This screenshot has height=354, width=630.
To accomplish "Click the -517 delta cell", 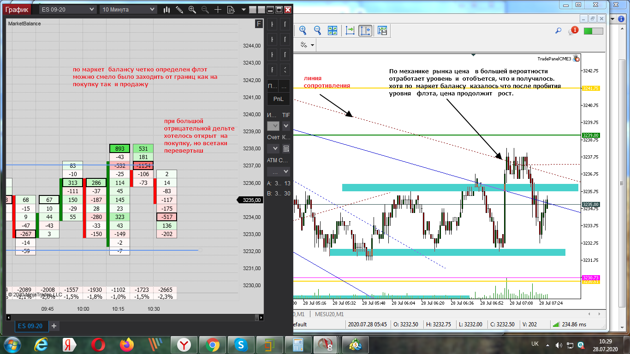I will click(167, 217).
